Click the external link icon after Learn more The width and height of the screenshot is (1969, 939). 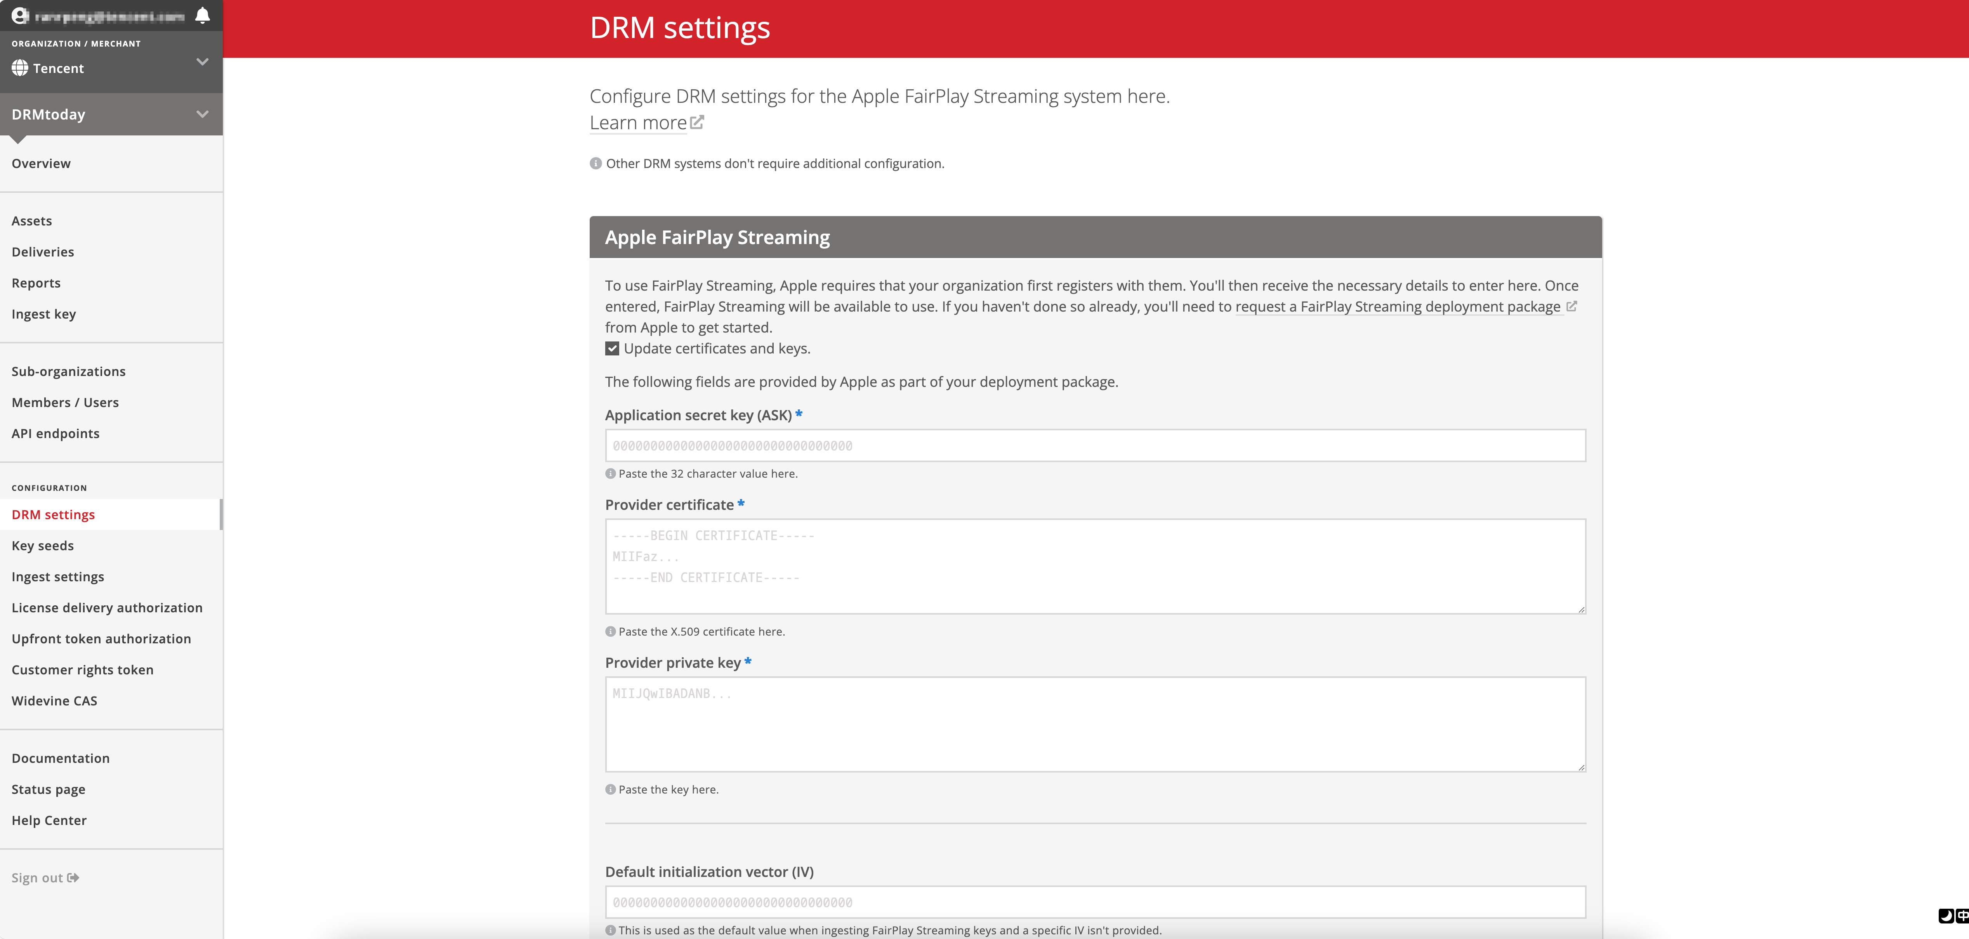tap(697, 122)
